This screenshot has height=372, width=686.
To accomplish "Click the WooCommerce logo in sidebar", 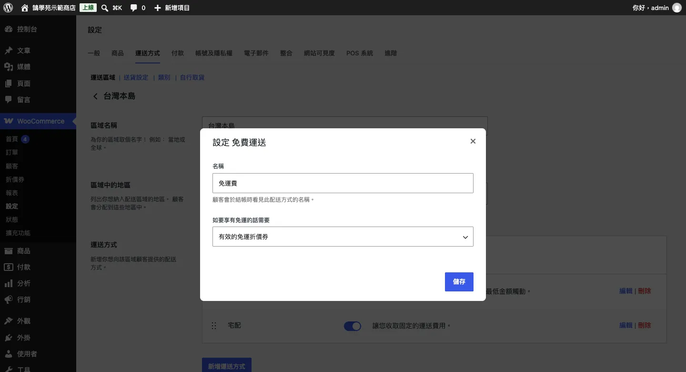I will 9,121.
